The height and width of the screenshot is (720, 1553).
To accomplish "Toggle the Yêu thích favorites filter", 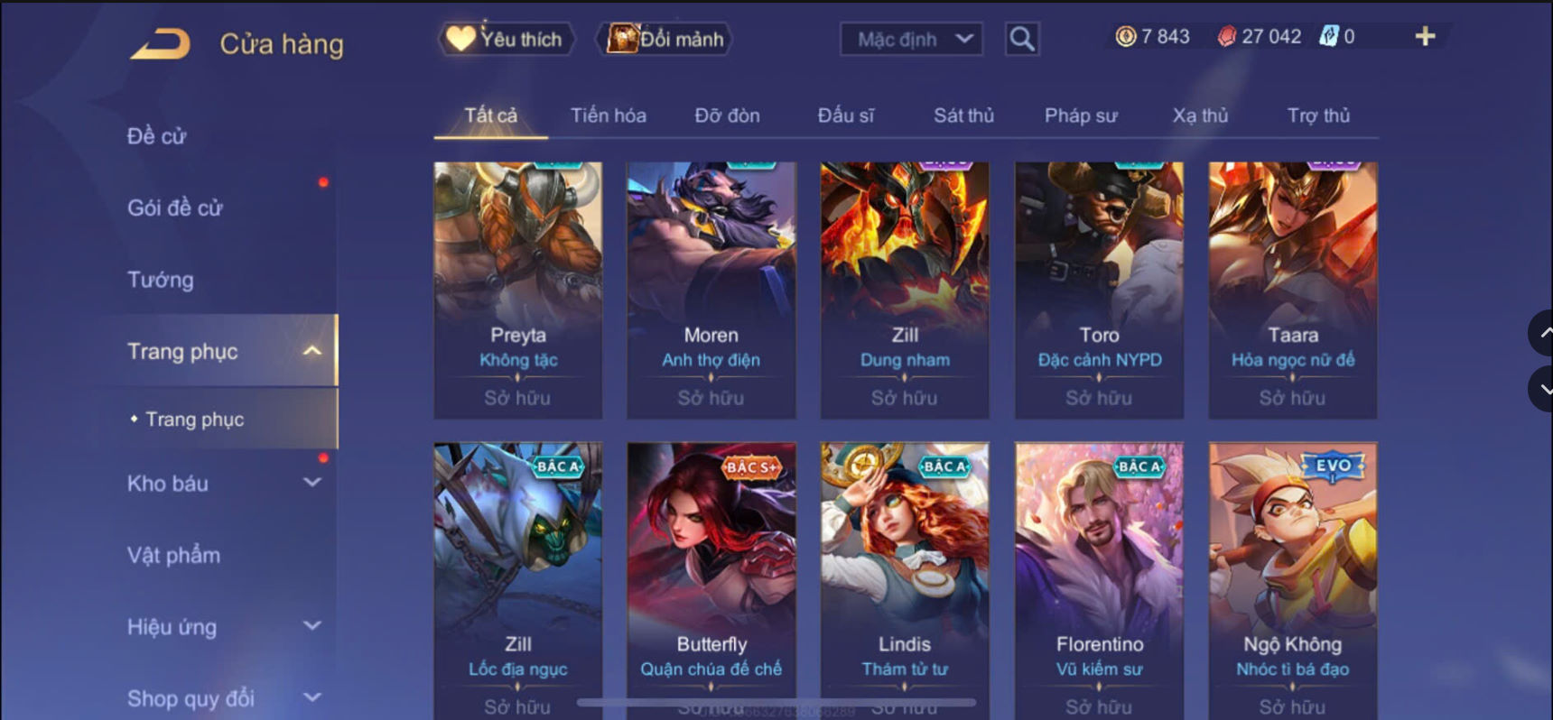I will click(x=506, y=39).
